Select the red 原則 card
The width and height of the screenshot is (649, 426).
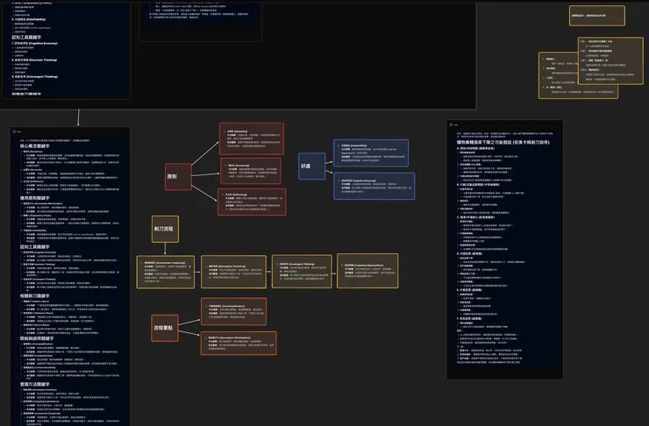pyautogui.click(x=178, y=176)
